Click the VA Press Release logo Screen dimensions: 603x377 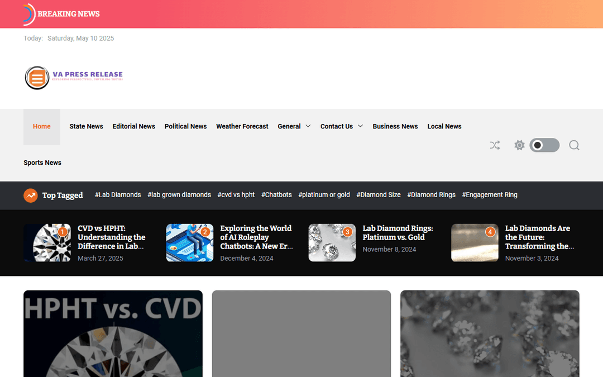pos(74,78)
